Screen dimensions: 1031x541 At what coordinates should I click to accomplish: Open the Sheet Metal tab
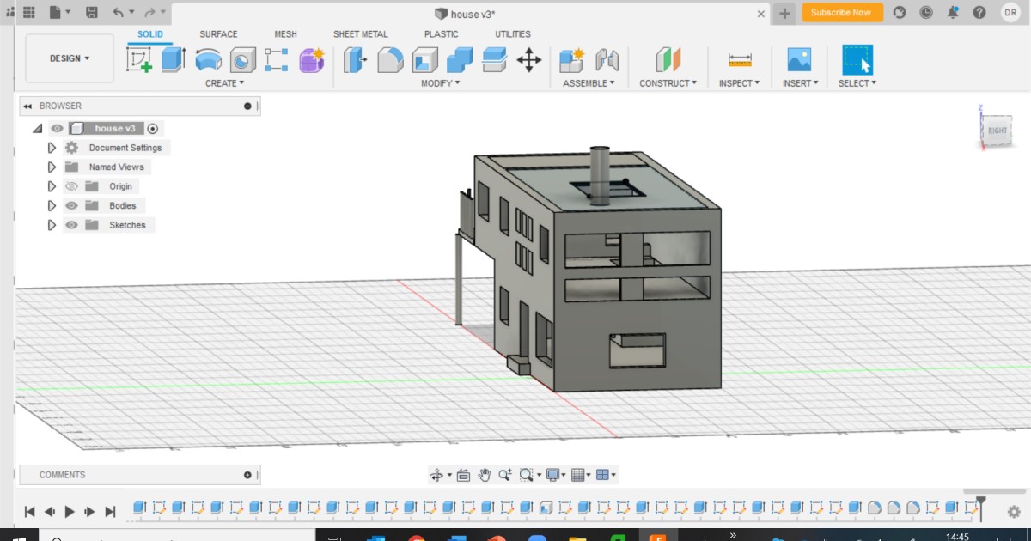coord(361,33)
